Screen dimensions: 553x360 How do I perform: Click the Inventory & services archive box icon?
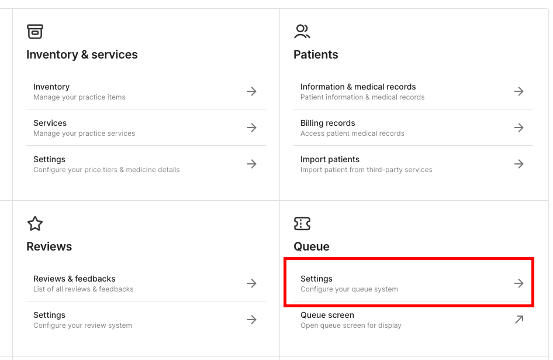tap(35, 32)
